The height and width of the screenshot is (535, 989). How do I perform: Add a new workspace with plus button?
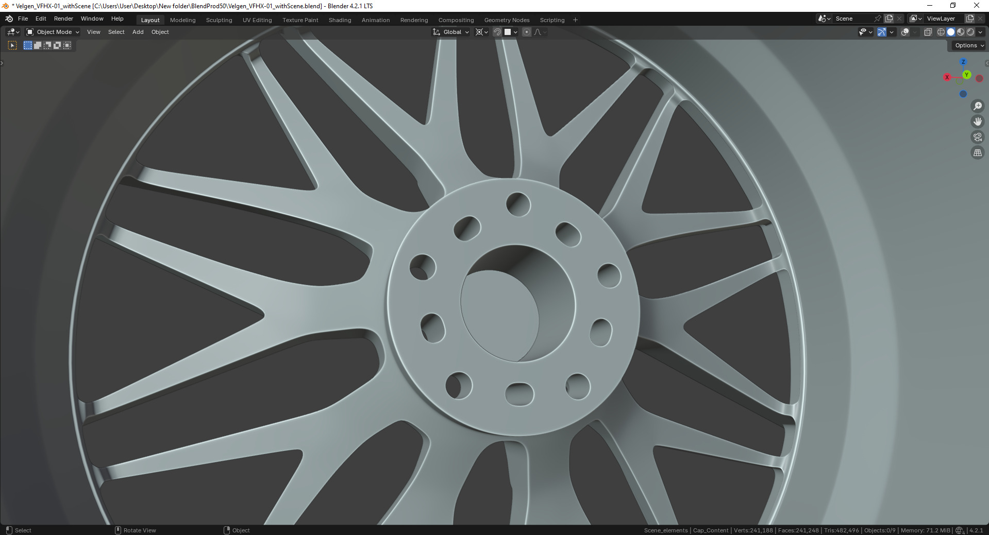tap(575, 20)
